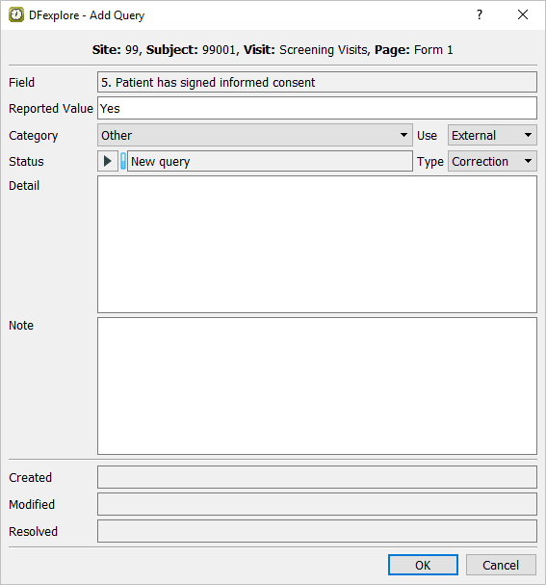546x585 pixels.
Task: Click the Site 99 Subject 99001 header line
Action: click(x=273, y=49)
